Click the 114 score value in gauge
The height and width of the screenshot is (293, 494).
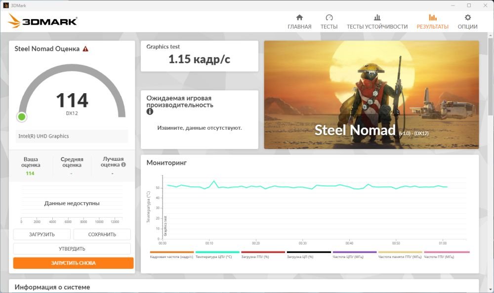coord(72,101)
